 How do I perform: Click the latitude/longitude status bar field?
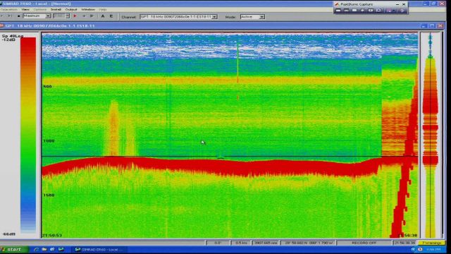coord(309,243)
